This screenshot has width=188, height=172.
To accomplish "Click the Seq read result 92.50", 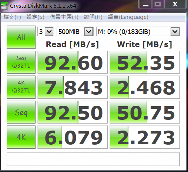I will (73, 112).
